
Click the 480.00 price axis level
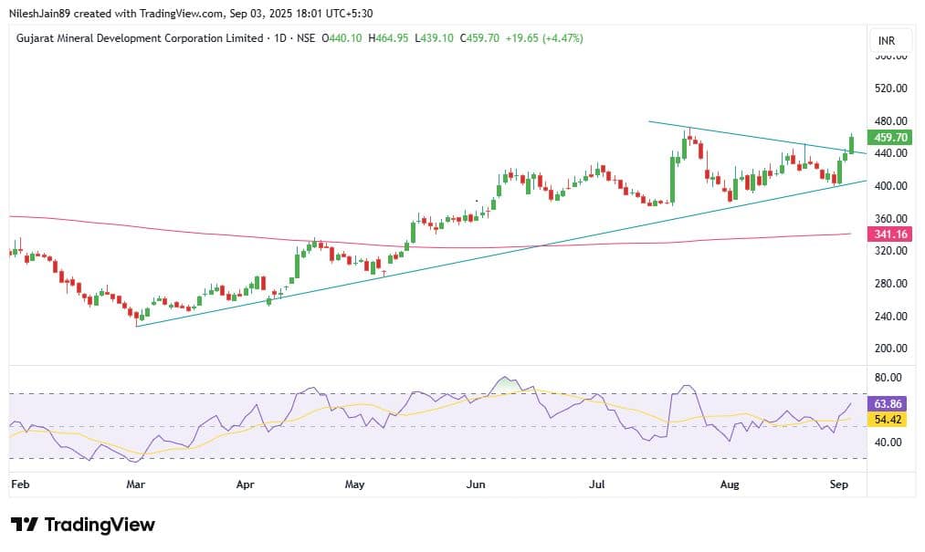point(891,121)
